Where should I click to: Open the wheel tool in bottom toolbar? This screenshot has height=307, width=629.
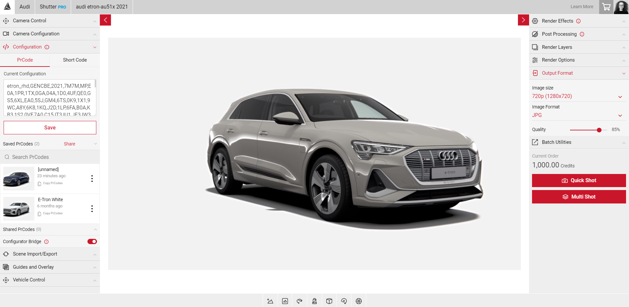tap(359, 301)
